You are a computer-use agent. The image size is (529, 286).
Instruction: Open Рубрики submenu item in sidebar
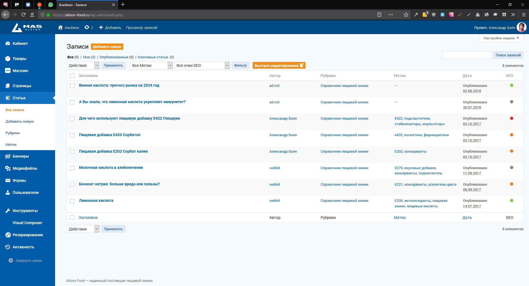(13, 133)
